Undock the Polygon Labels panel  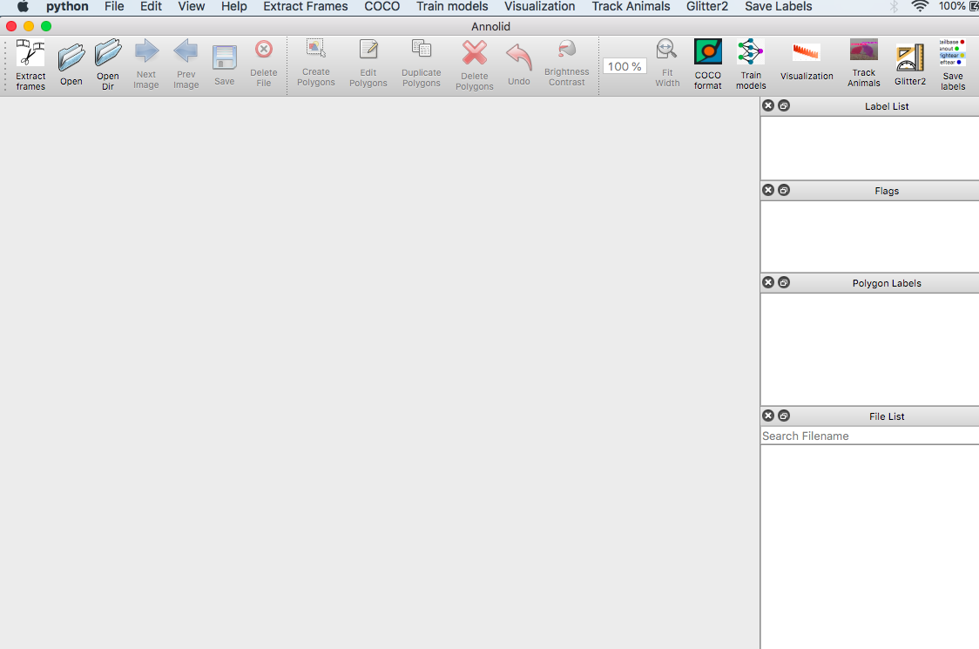[784, 282]
